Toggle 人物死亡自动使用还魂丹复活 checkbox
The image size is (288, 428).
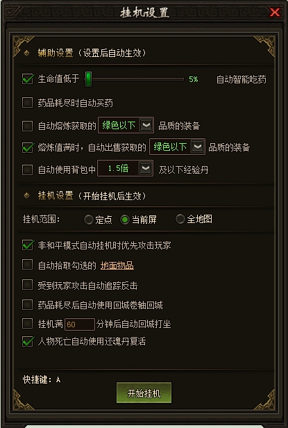(27, 341)
